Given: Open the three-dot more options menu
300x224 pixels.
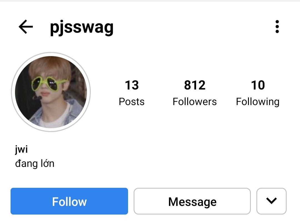Looking at the screenshot, I should tap(277, 27).
